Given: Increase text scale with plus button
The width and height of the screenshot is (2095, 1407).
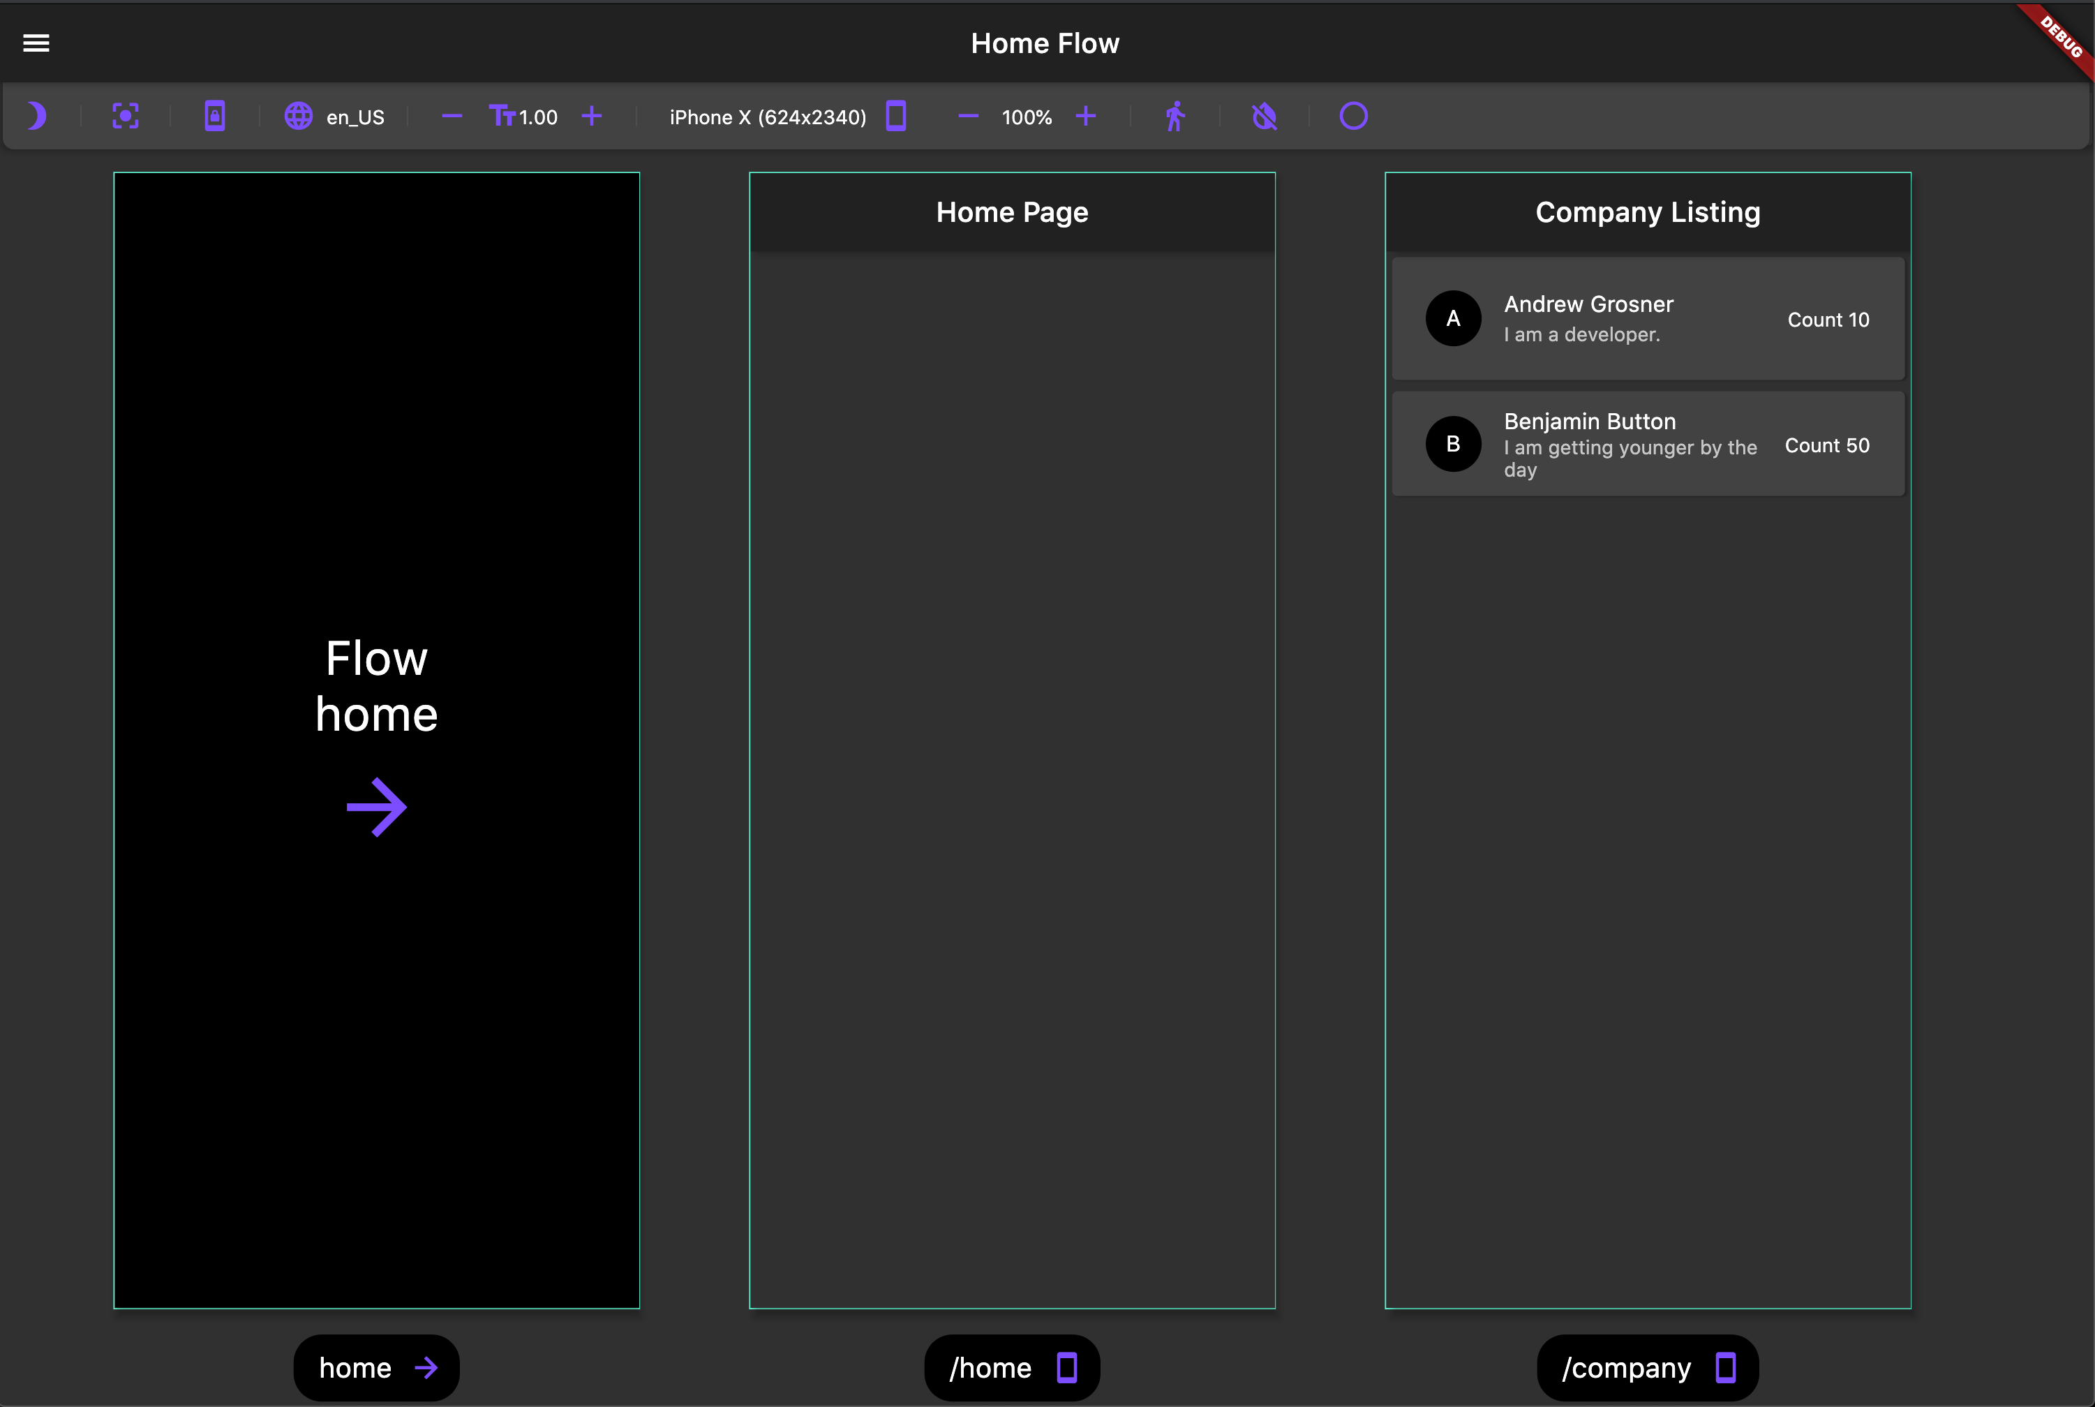Looking at the screenshot, I should click(591, 116).
